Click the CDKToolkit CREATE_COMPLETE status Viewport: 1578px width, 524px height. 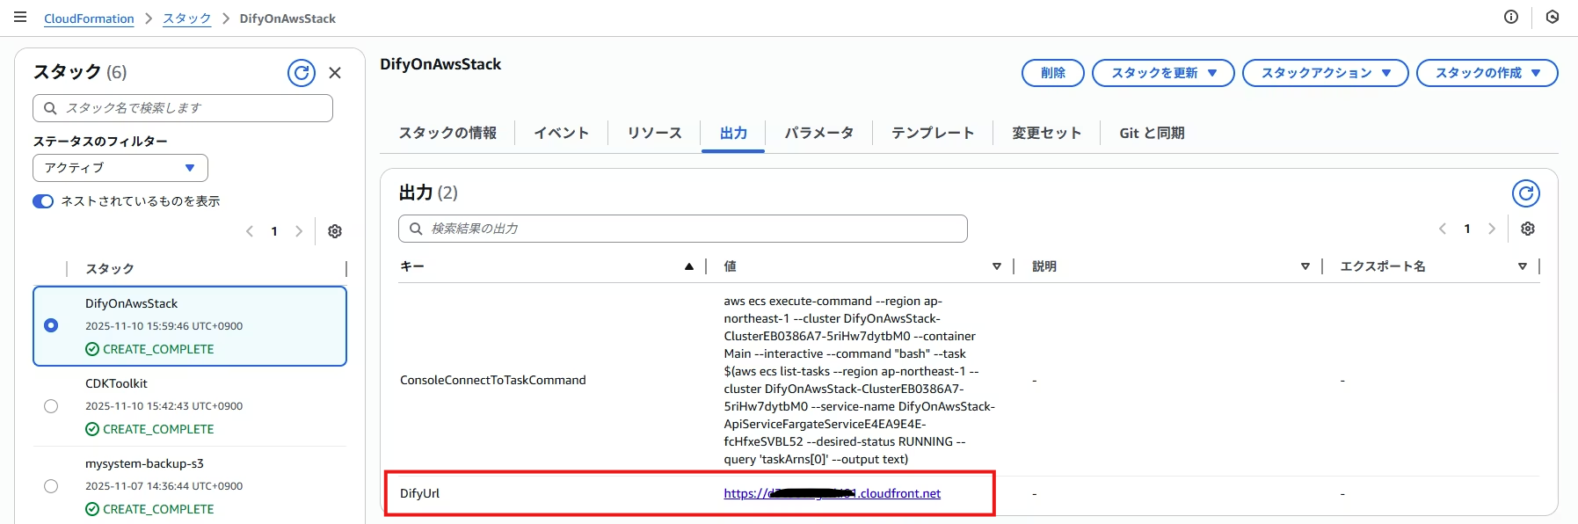[149, 429]
